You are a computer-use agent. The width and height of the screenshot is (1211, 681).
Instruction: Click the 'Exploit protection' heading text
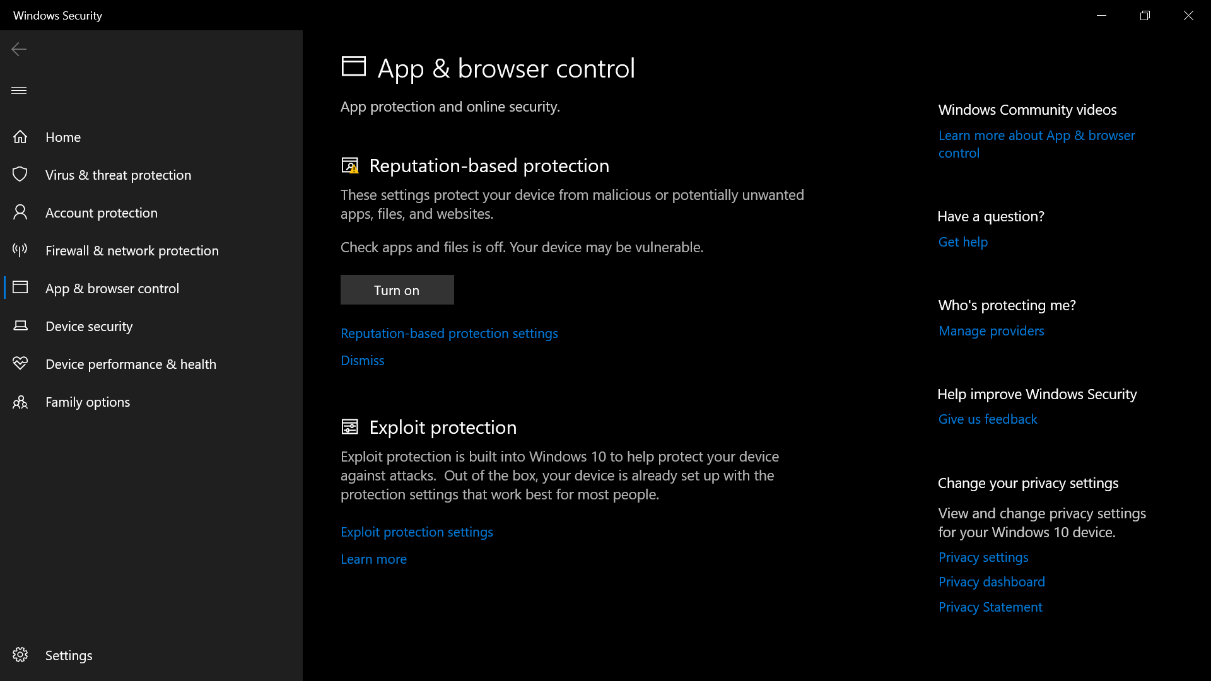pos(443,427)
